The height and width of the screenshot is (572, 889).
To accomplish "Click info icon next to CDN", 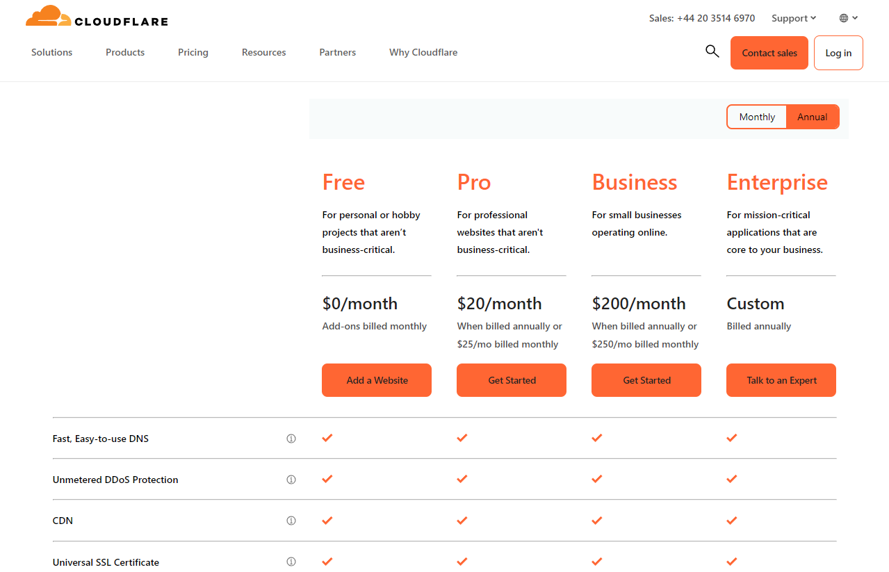I will pyautogui.click(x=291, y=521).
